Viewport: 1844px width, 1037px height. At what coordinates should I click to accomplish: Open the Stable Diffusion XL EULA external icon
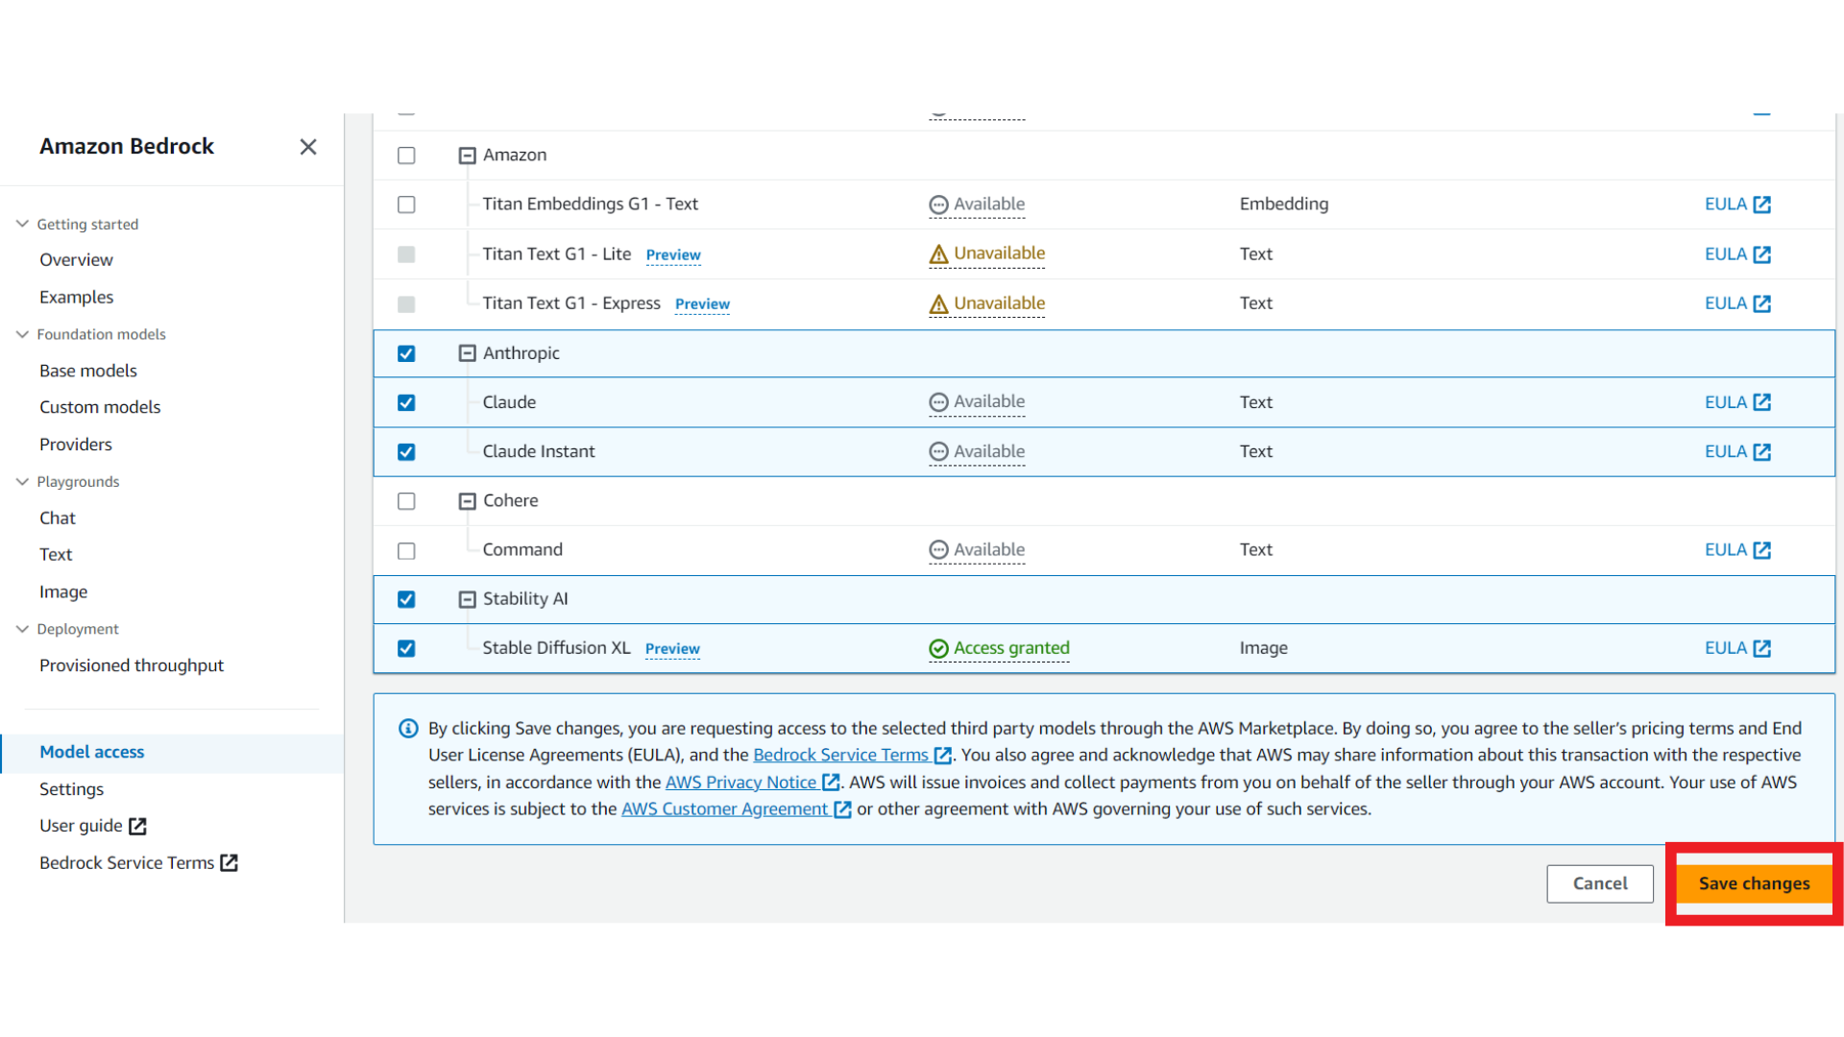point(1761,648)
